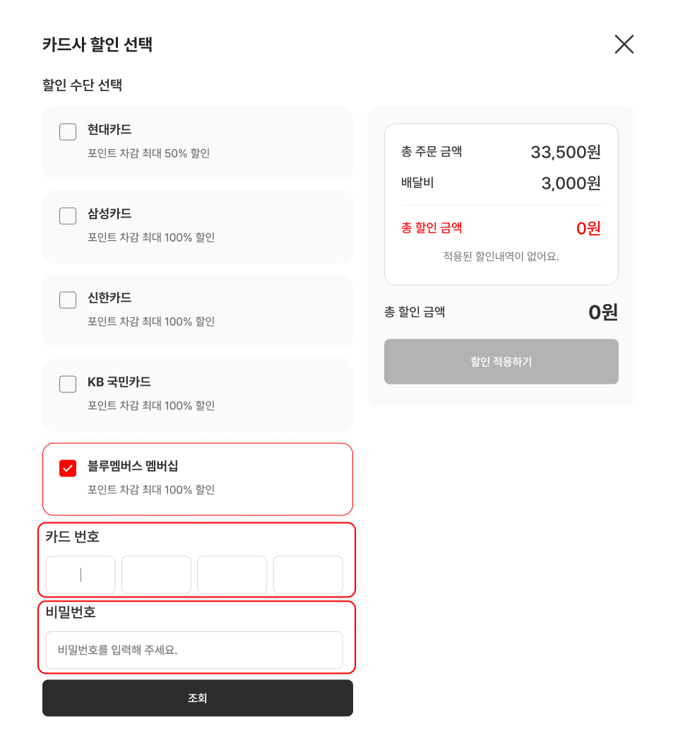Click the 총 주문 금액 amount 33,500원

pos(566,152)
